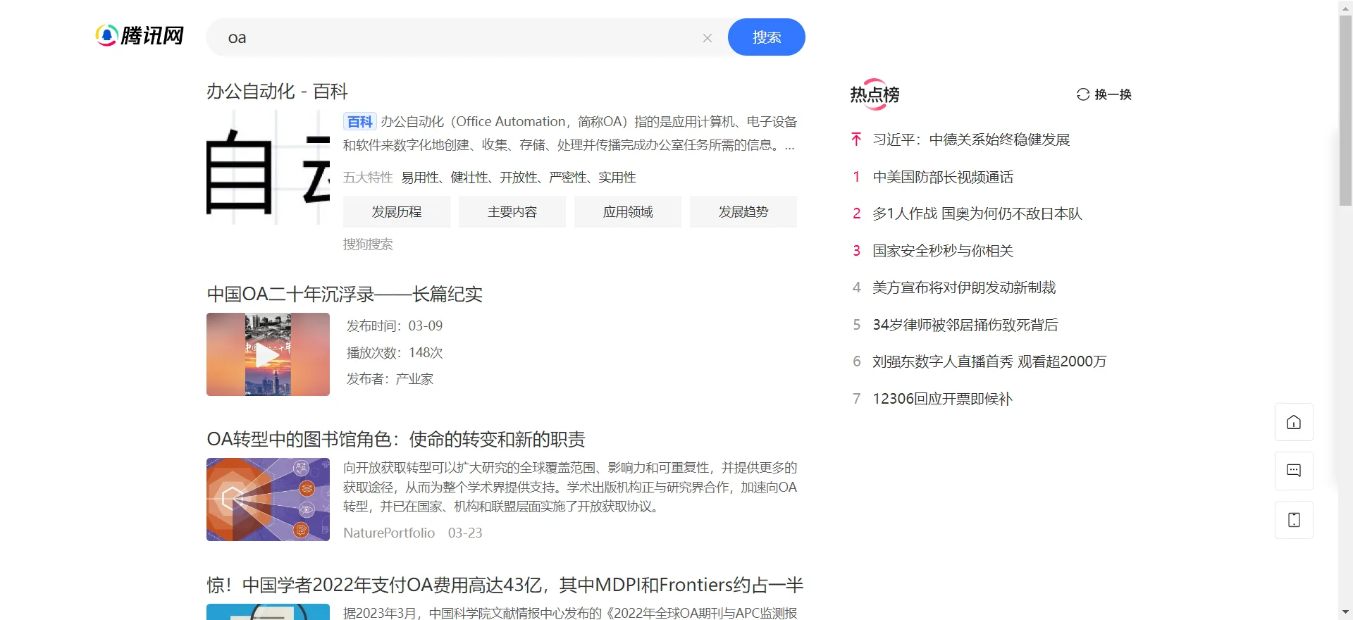Screen dimensions: 1353x620
Task: Open 中国OA二十年沉浮录——长篇纪实 title
Action: [345, 294]
